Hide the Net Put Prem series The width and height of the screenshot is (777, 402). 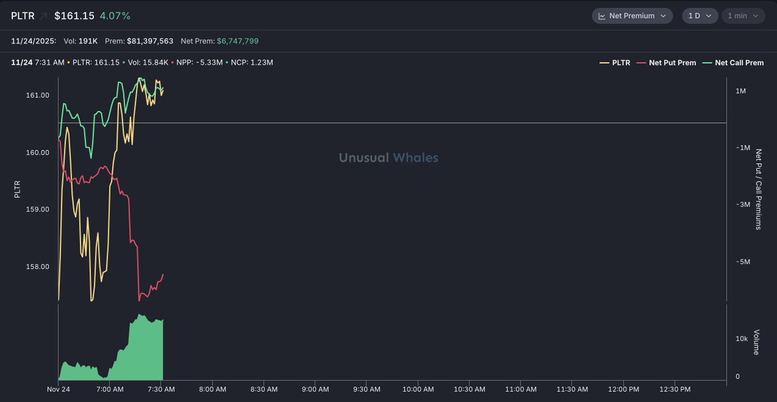pyautogui.click(x=672, y=63)
